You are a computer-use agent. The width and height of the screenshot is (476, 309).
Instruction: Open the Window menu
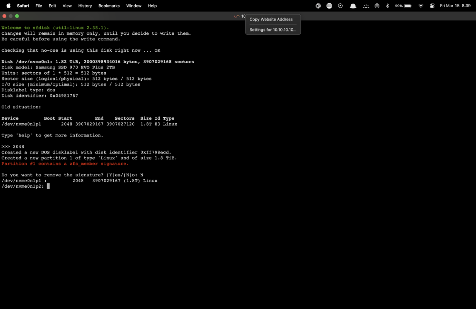pyautogui.click(x=134, y=6)
